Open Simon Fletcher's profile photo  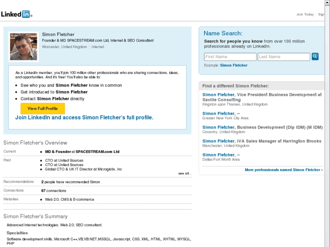click(x=24, y=47)
